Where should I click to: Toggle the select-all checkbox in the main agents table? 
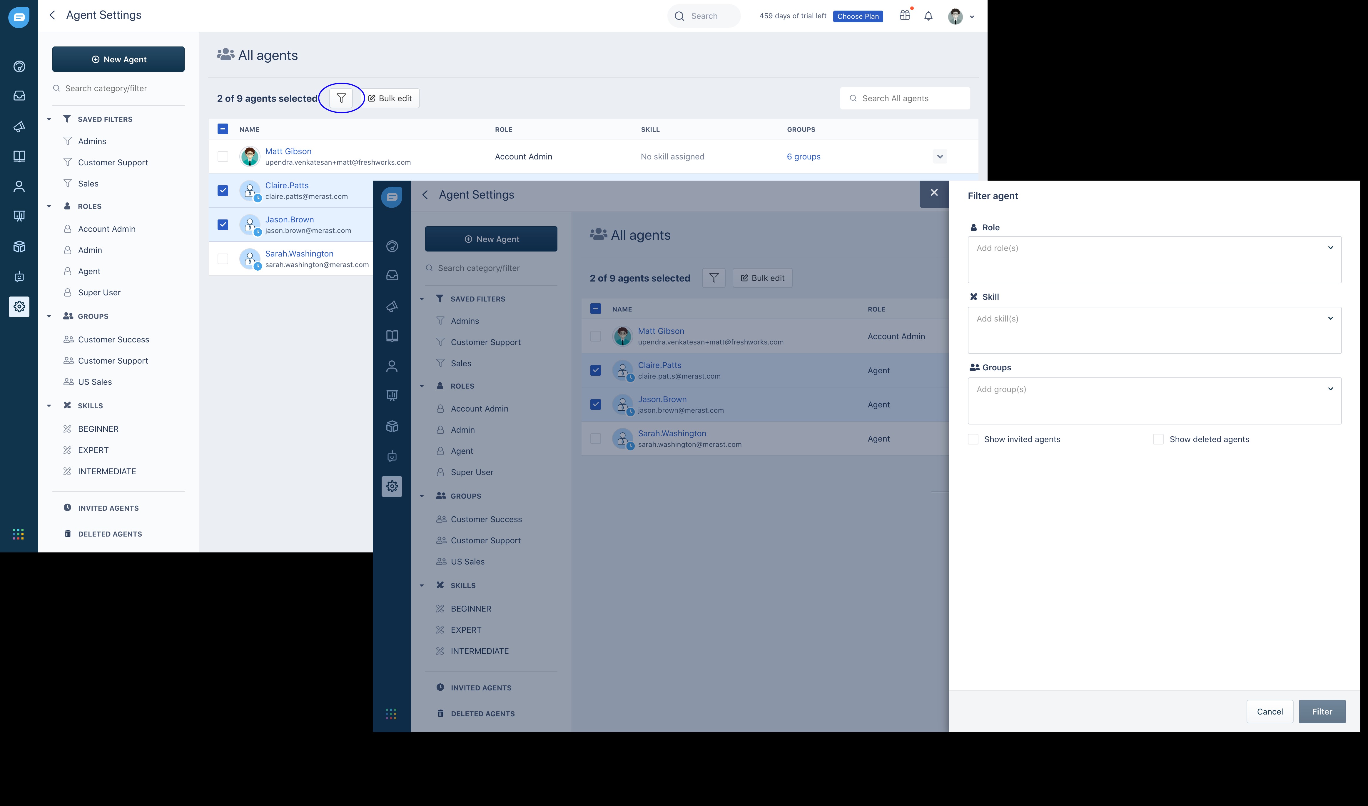click(223, 129)
